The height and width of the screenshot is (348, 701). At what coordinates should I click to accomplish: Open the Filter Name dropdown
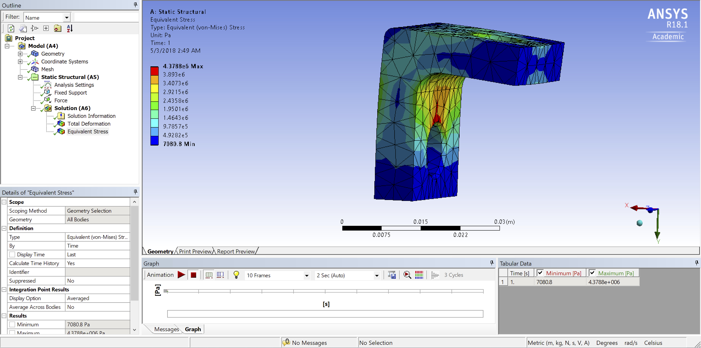point(66,18)
